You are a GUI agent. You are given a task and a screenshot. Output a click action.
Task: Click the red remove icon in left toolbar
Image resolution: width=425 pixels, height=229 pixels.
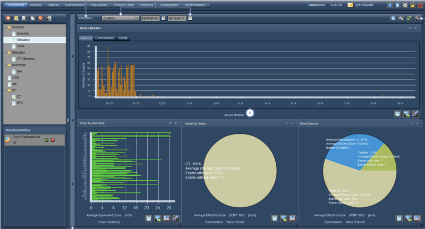41,18
